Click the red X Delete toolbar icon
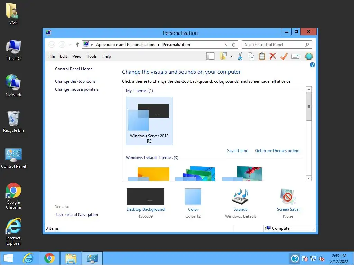354x265 pixels. (x=273, y=56)
